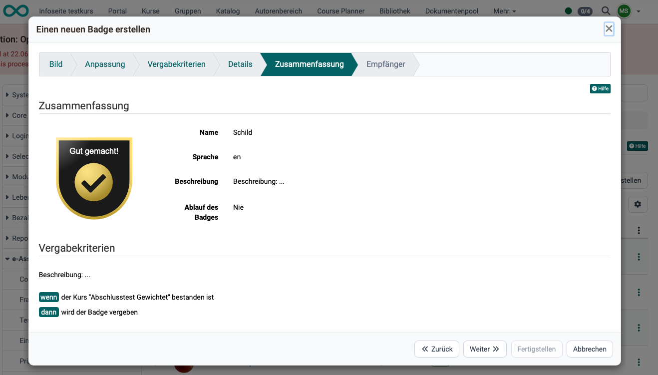
Task: Open the search magnifier icon
Action: coord(606,10)
